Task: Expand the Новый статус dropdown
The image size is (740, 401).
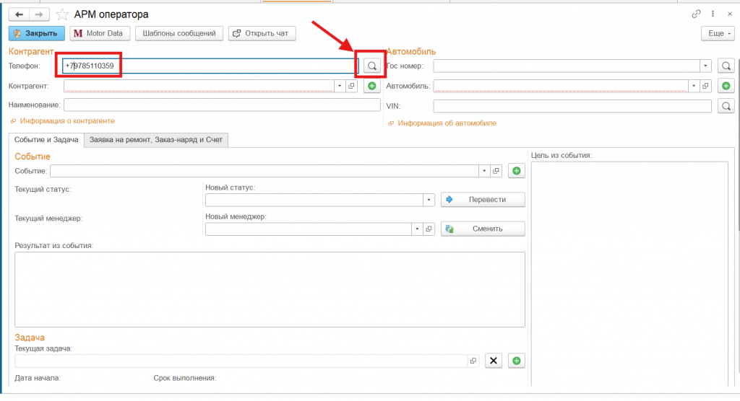Action: point(429,200)
